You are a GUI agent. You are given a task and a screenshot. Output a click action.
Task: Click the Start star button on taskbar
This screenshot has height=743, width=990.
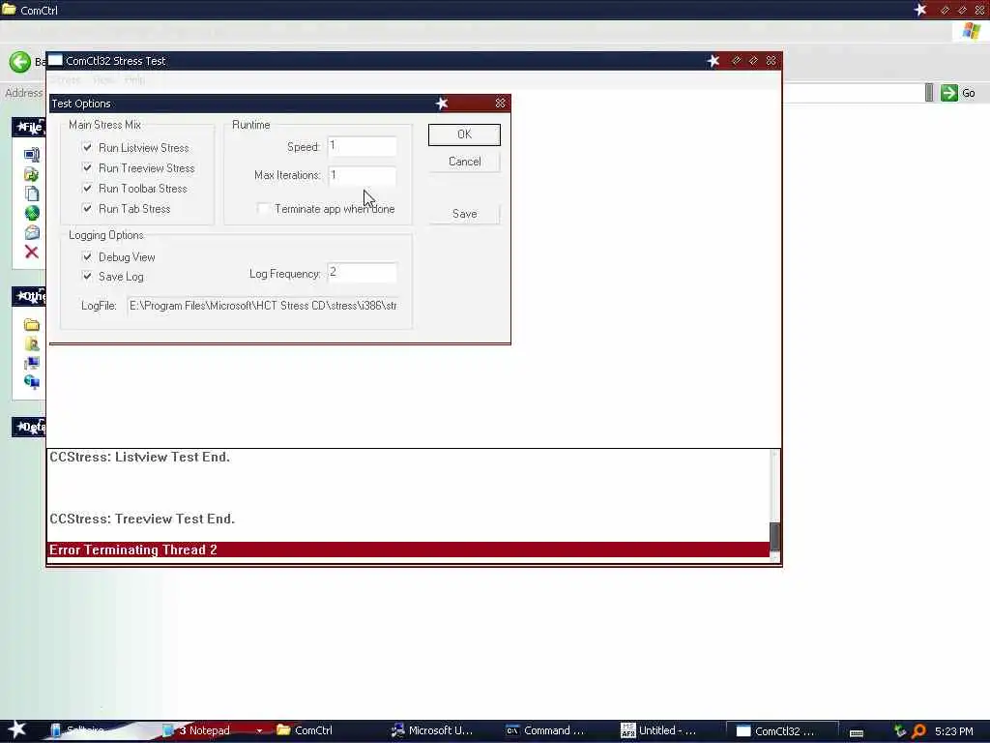pos(17,729)
